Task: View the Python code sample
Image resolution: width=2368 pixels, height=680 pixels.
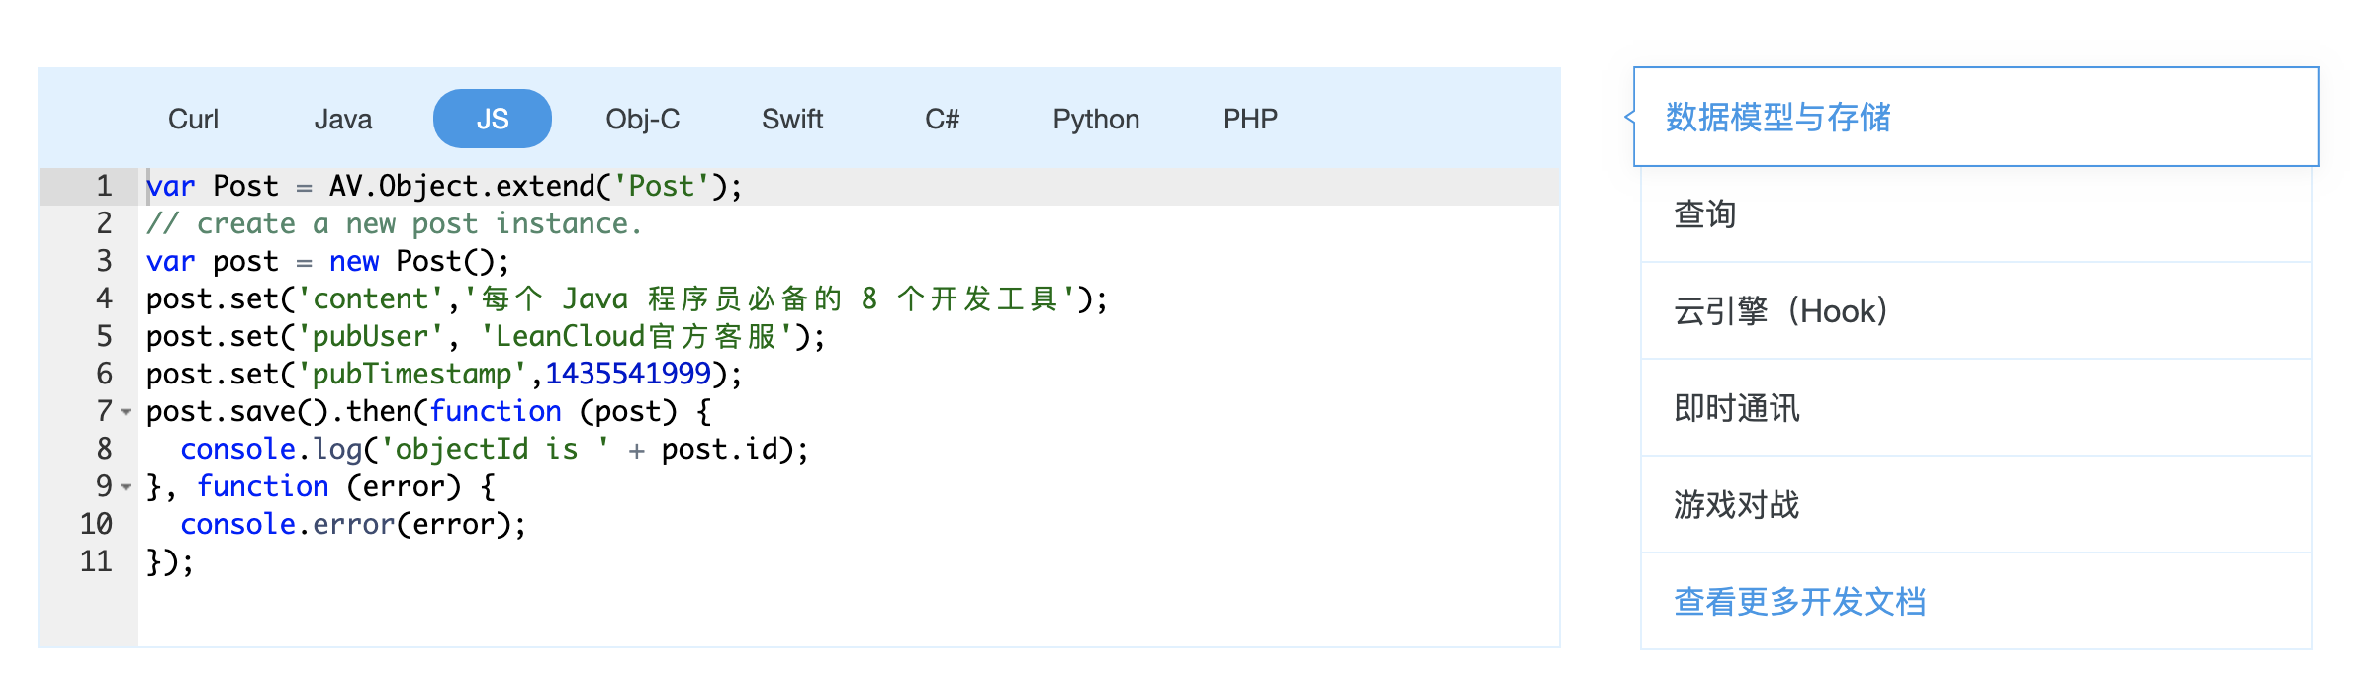Action: point(1096,119)
